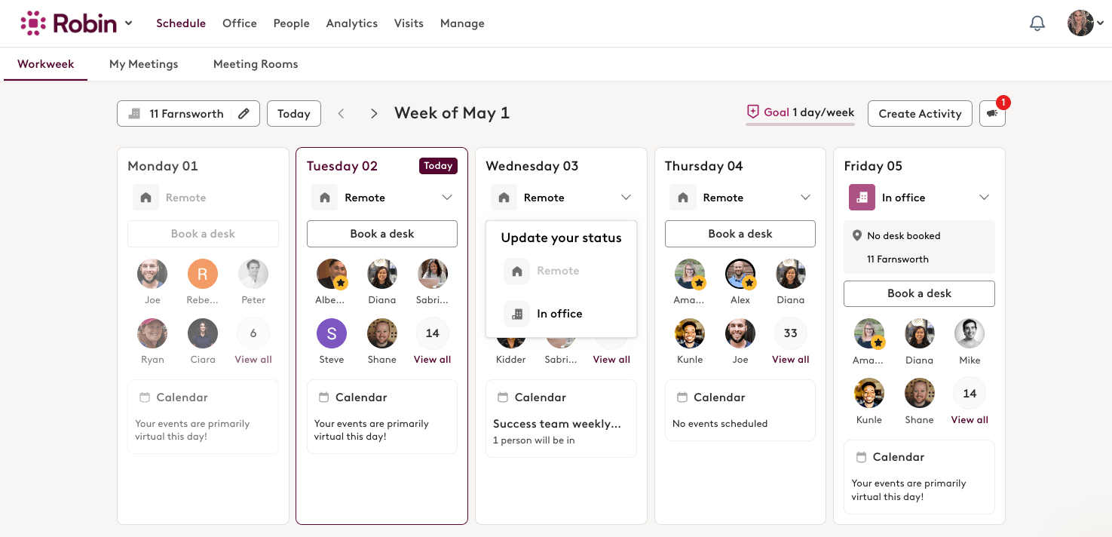Screen dimensions: 1112x537
Task: Expand Thursday's Remote status dropdown
Action: [805, 198]
